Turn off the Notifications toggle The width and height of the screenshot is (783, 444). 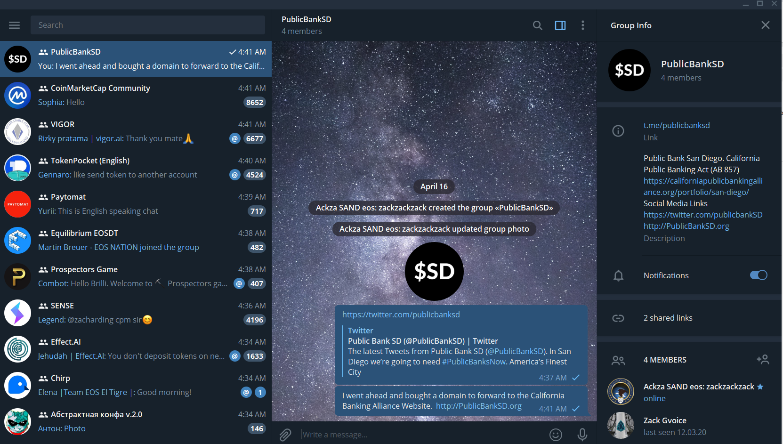(x=759, y=275)
